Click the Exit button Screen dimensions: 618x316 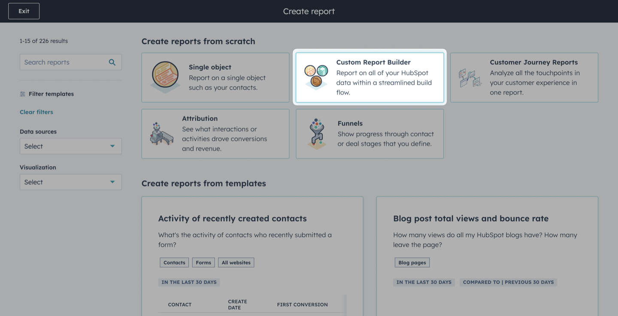coord(24,11)
